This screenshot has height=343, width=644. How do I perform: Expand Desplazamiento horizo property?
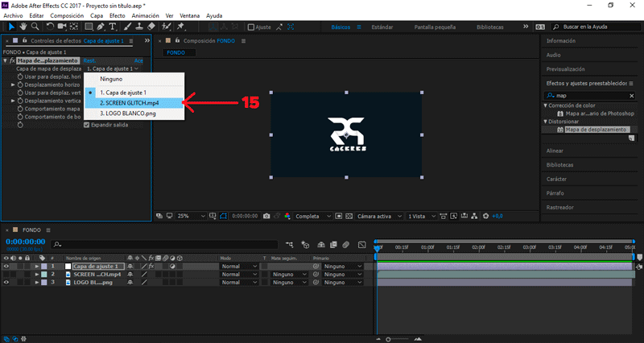tap(13, 85)
